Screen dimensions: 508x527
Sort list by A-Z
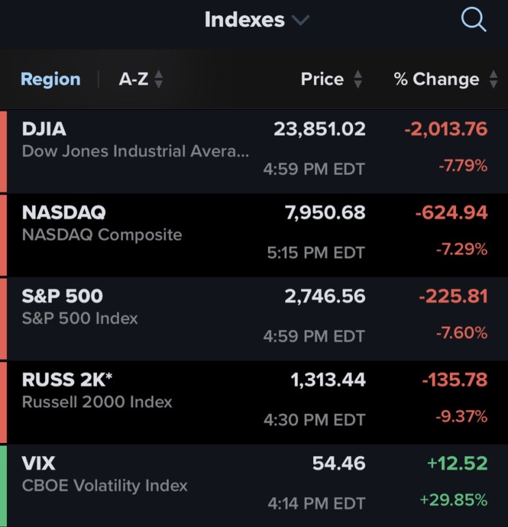133,79
